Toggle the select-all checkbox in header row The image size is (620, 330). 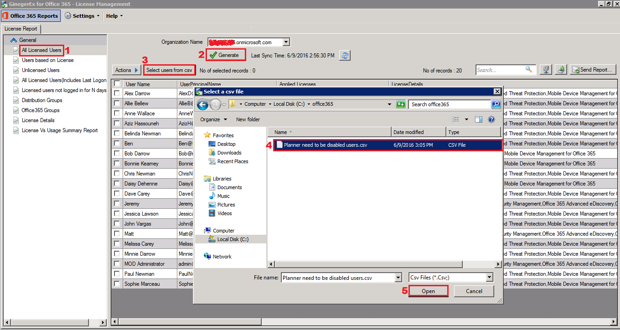117,84
